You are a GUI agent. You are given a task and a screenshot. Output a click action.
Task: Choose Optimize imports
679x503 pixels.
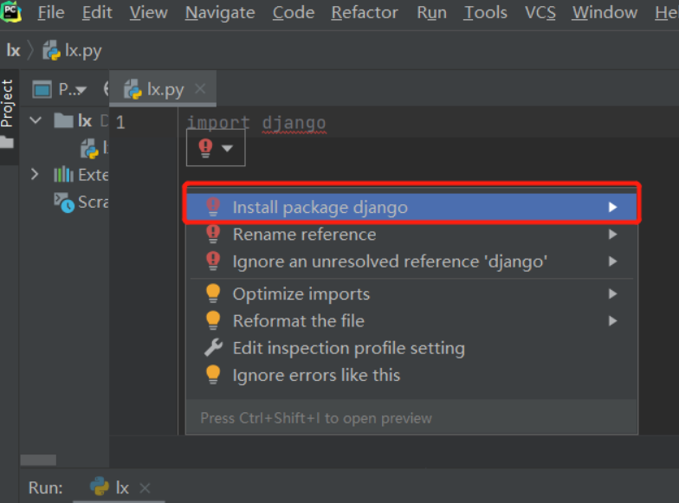coord(411,294)
